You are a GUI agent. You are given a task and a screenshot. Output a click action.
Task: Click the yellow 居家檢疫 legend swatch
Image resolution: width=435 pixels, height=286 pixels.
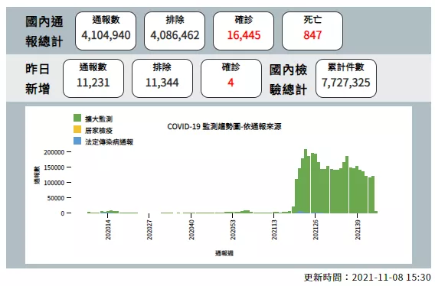[77, 129]
